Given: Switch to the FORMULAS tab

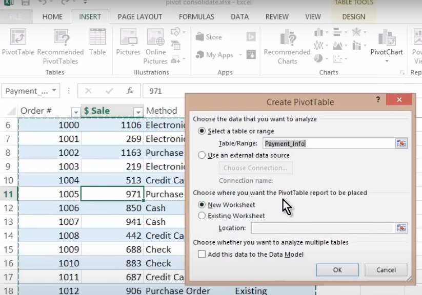Looking at the screenshot, I should pos(196,17).
